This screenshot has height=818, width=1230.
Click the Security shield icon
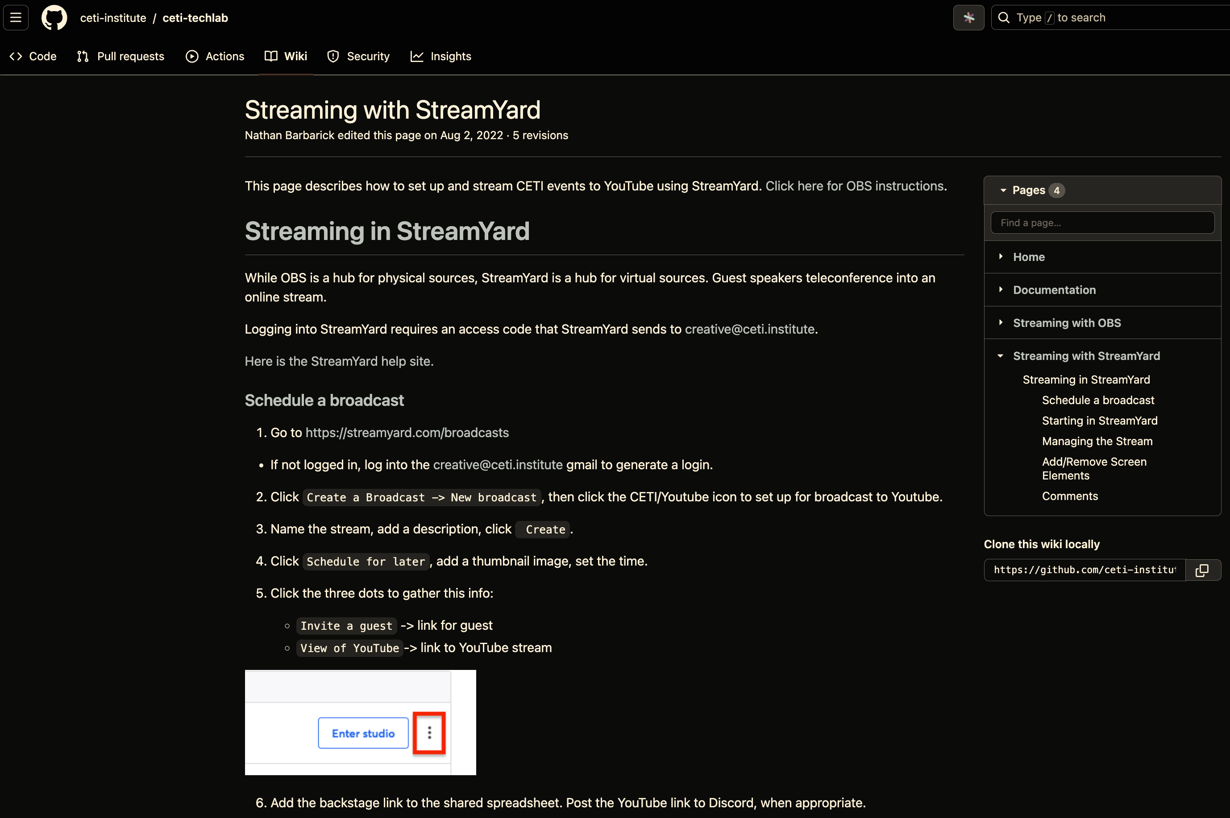333,56
